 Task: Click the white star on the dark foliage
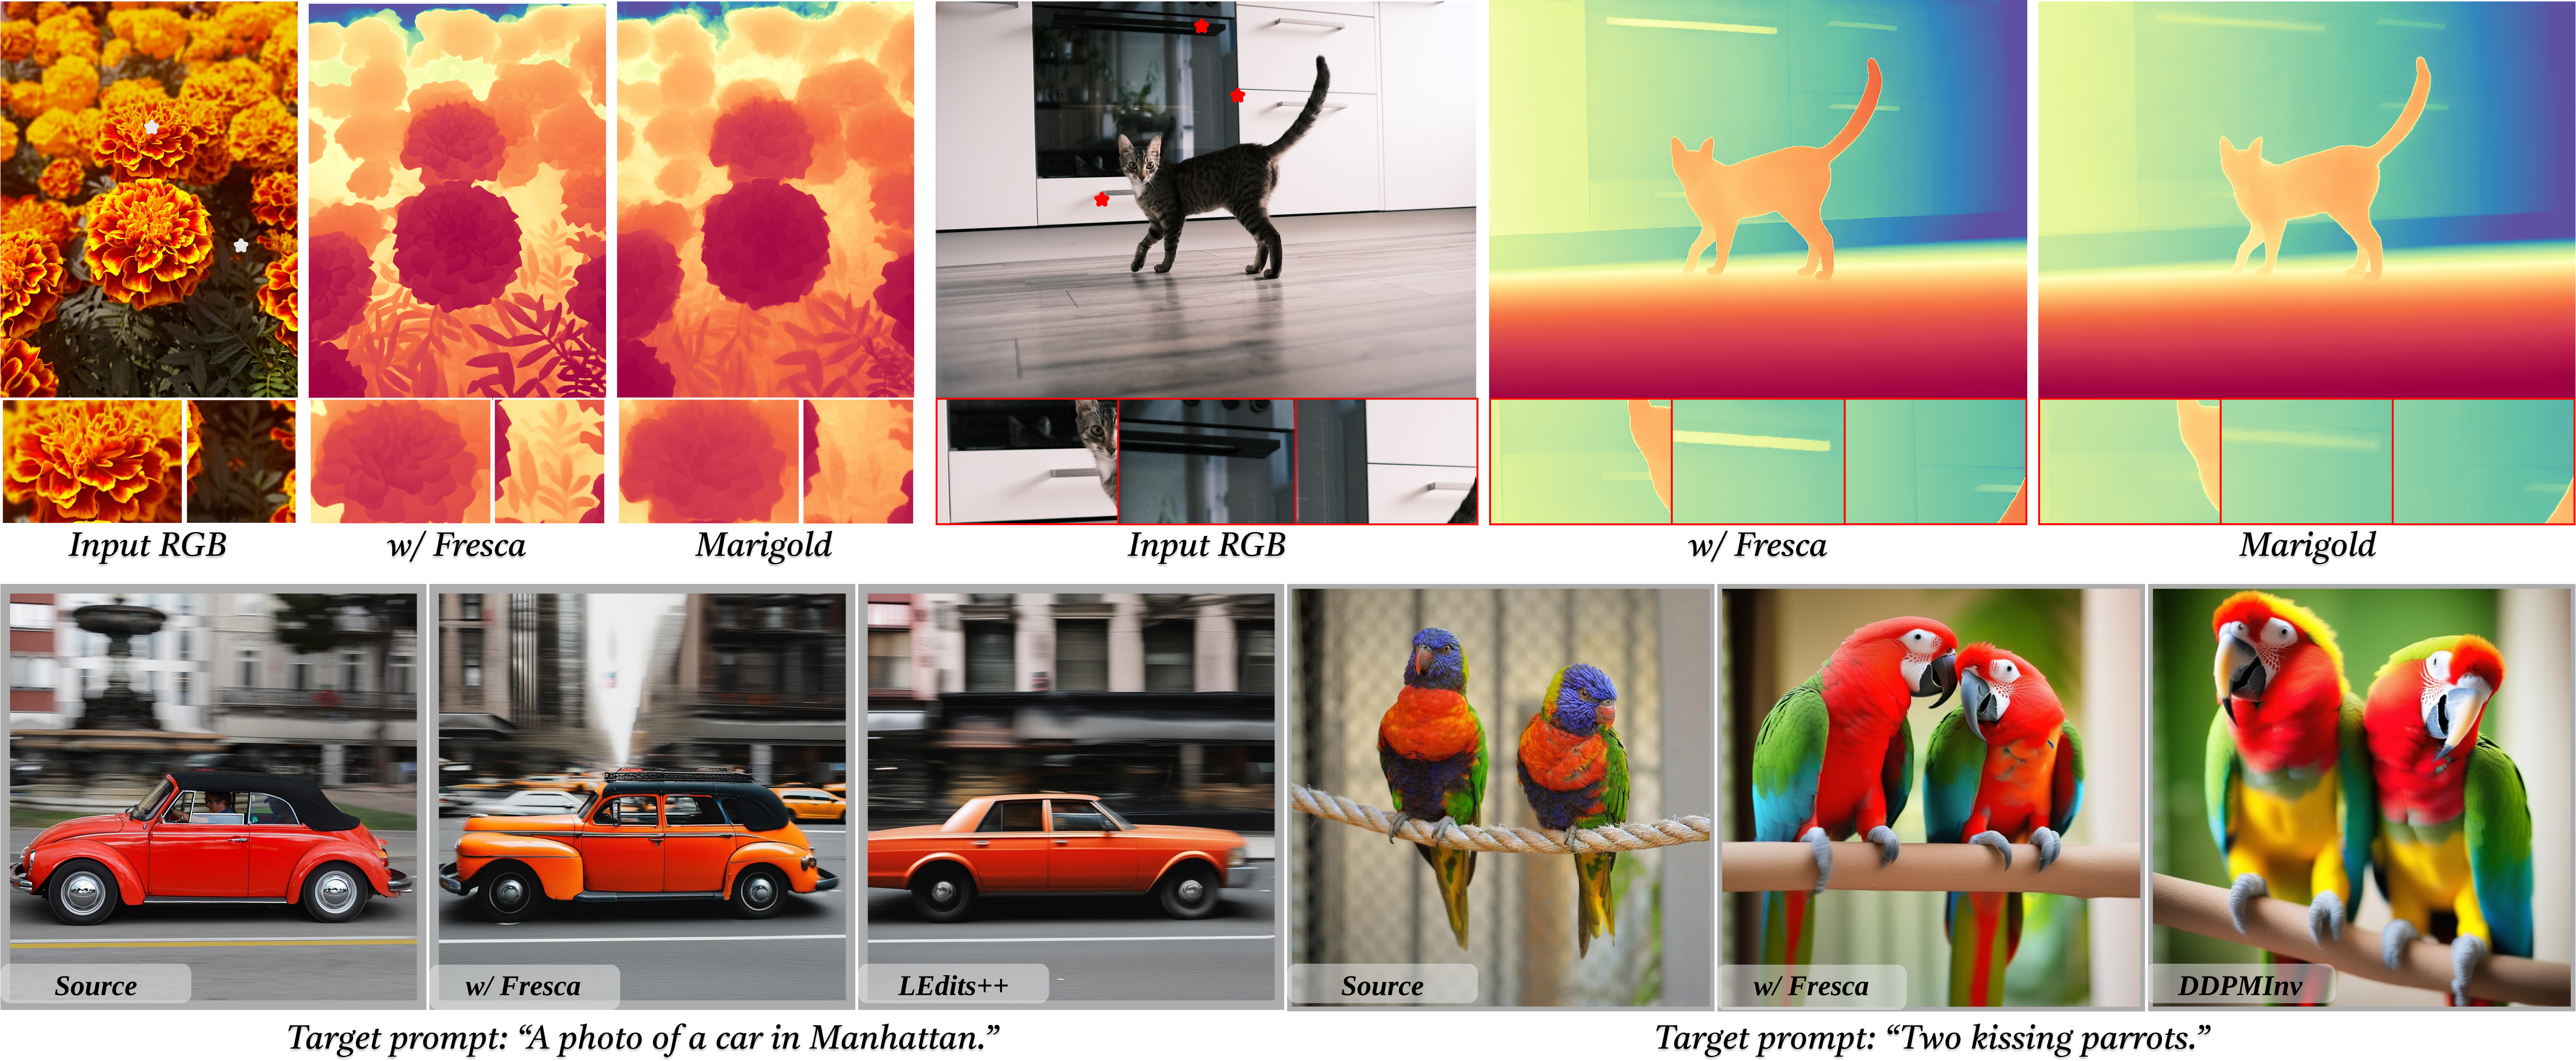point(240,245)
